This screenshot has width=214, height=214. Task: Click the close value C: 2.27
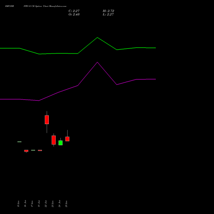(x=74, y=11)
